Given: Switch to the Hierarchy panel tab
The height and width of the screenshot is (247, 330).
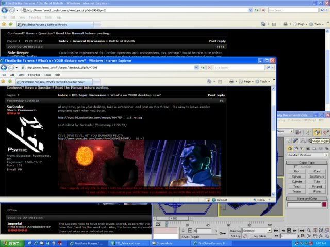Looking at the screenshot, I should coord(303,140).
